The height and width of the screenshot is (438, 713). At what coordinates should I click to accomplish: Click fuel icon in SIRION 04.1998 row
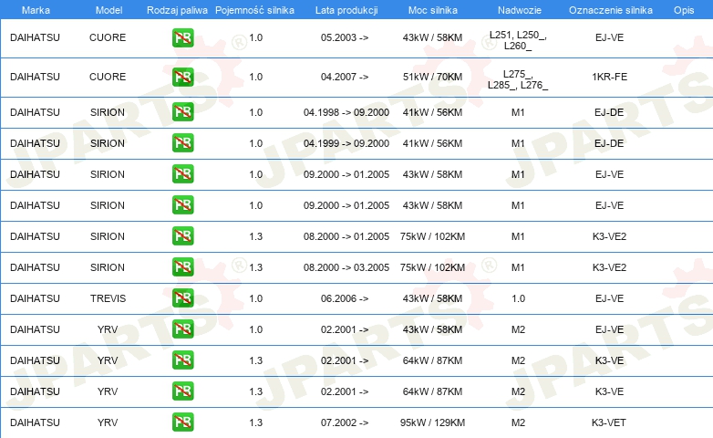click(182, 112)
